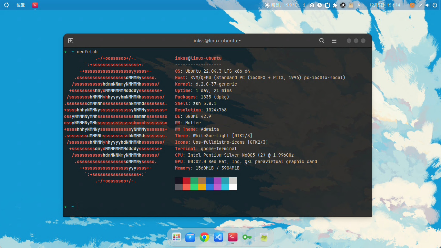This screenshot has width=441, height=248.
Task: Switch input method via the A indicator
Action: tap(359, 5)
